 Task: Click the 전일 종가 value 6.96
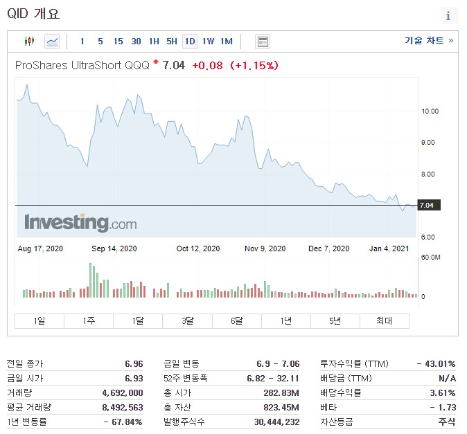click(x=134, y=363)
